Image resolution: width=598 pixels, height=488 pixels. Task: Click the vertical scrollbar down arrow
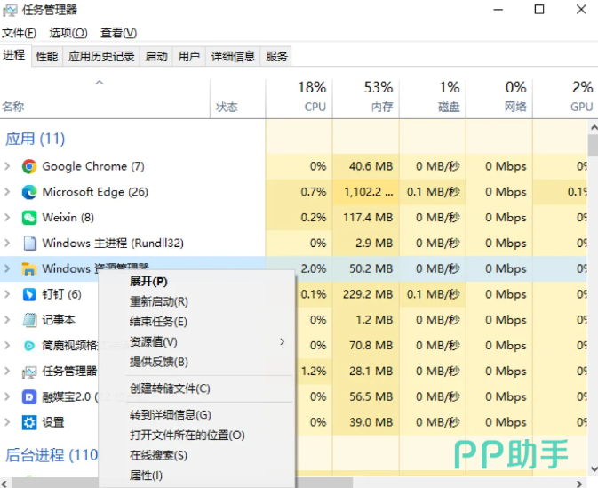(594, 469)
